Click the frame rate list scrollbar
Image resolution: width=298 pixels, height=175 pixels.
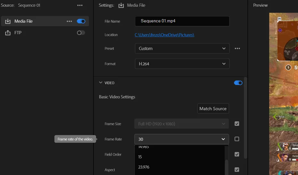[227, 167]
